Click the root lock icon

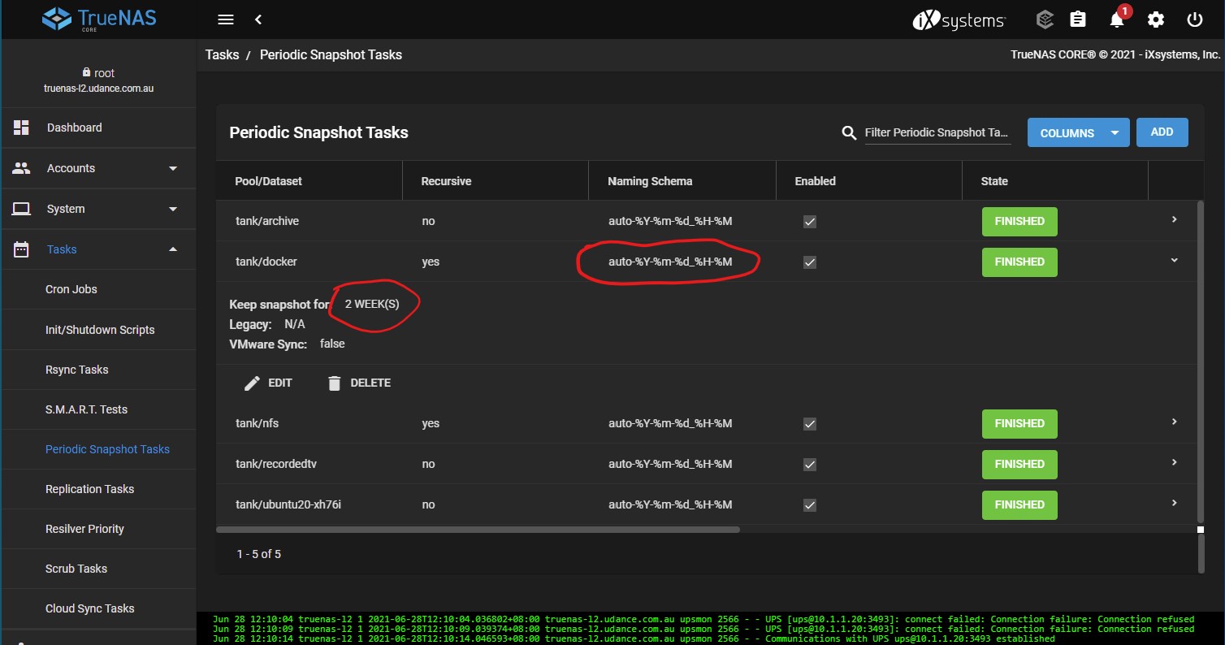tap(86, 72)
